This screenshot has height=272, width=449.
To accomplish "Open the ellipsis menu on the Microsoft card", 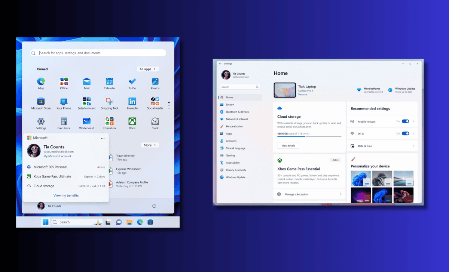I will click(x=103, y=138).
